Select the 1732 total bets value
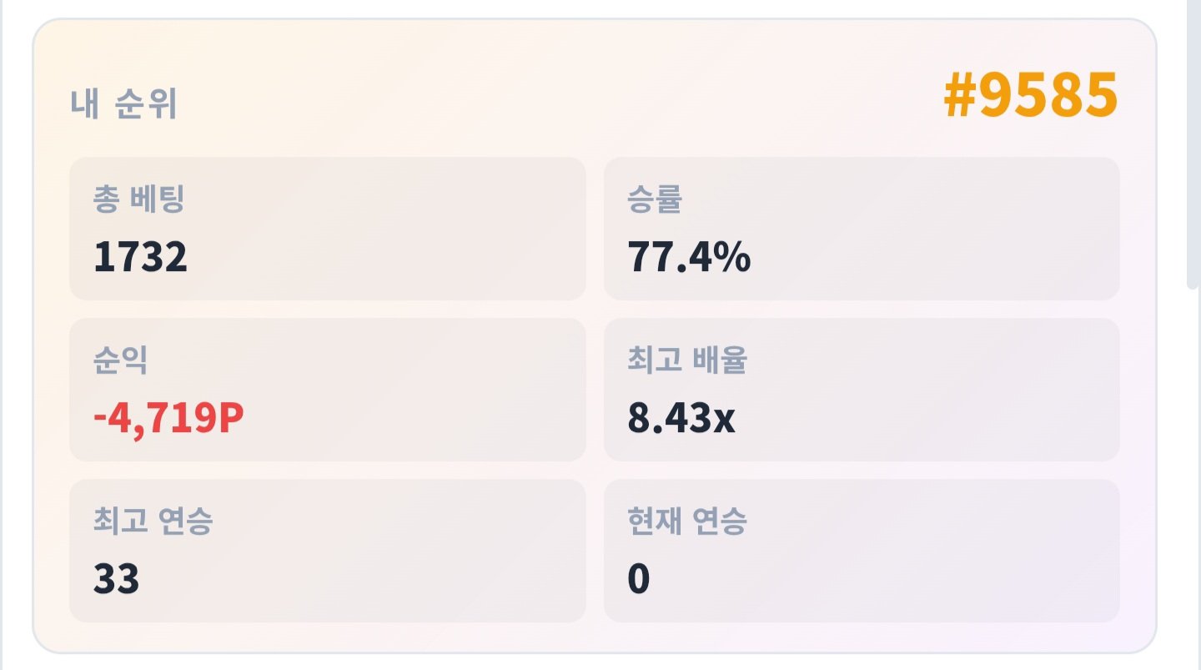Screen dimensions: 1201x670 click(140, 257)
